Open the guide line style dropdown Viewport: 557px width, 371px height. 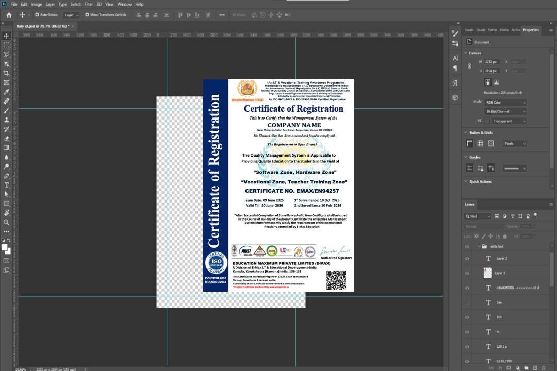point(514,168)
